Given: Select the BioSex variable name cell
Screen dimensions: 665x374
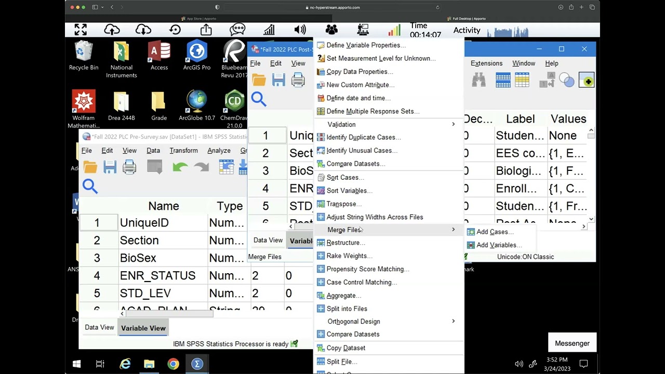Looking at the screenshot, I should click(x=163, y=258).
